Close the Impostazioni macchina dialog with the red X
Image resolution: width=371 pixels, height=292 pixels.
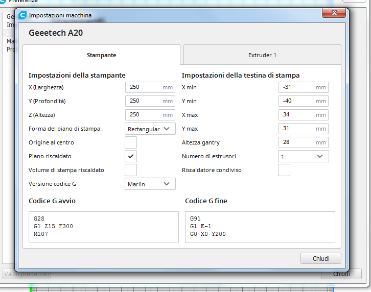pyautogui.click(x=334, y=13)
